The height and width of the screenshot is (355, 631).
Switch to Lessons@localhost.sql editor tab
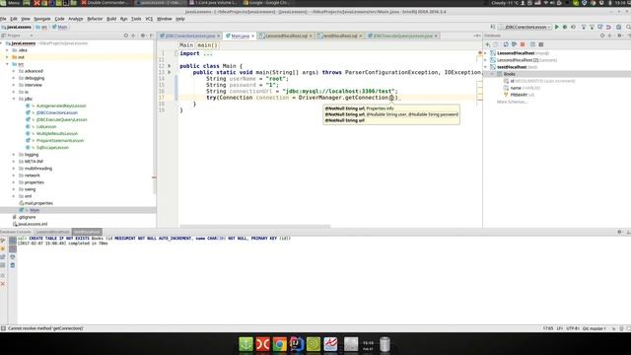(x=286, y=35)
